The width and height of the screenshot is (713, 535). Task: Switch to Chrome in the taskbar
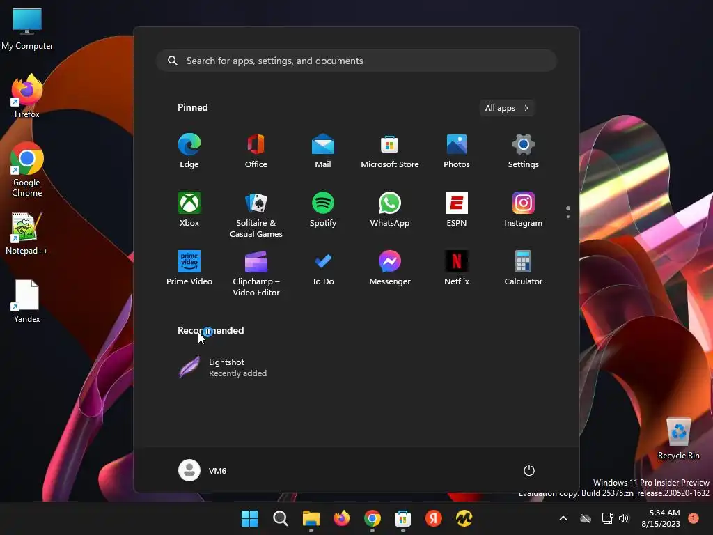click(x=372, y=518)
